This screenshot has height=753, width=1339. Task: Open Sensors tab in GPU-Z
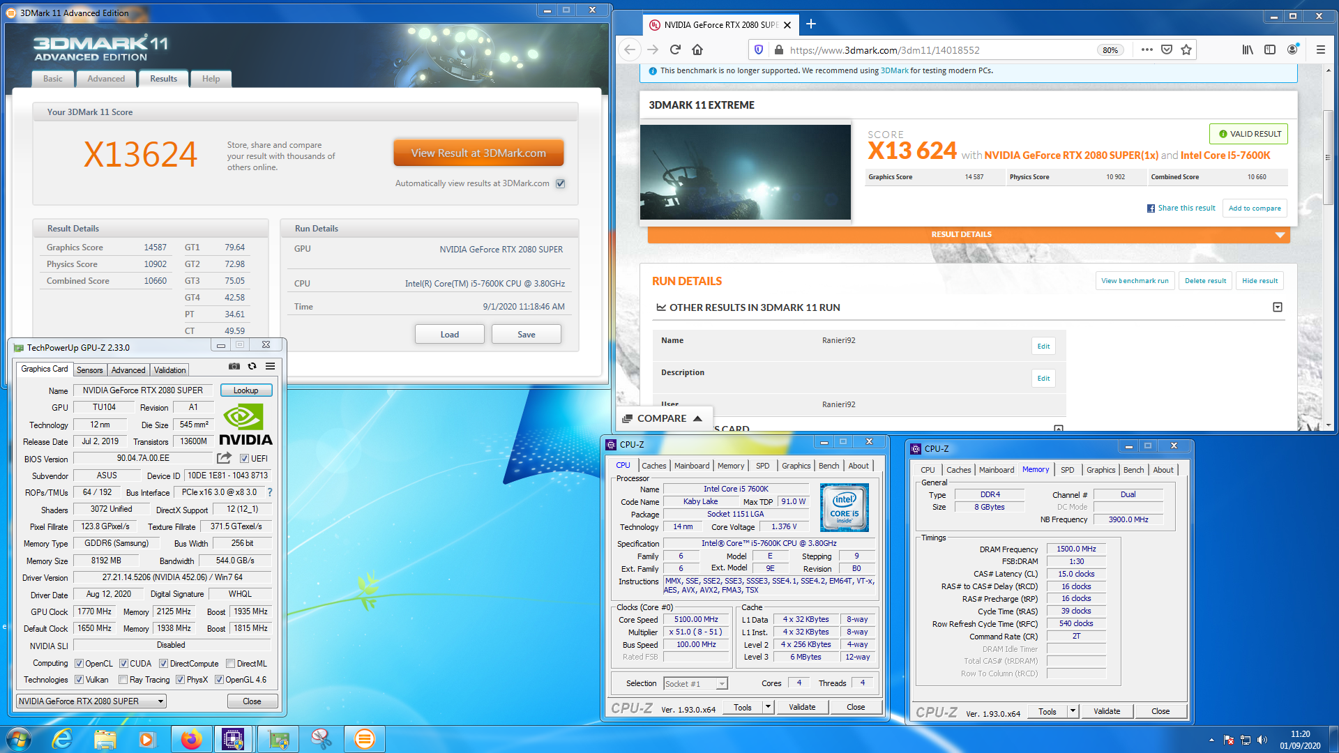(89, 370)
